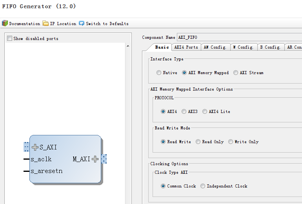
Task: Select Independent Clock option
Action: click(203, 186)
